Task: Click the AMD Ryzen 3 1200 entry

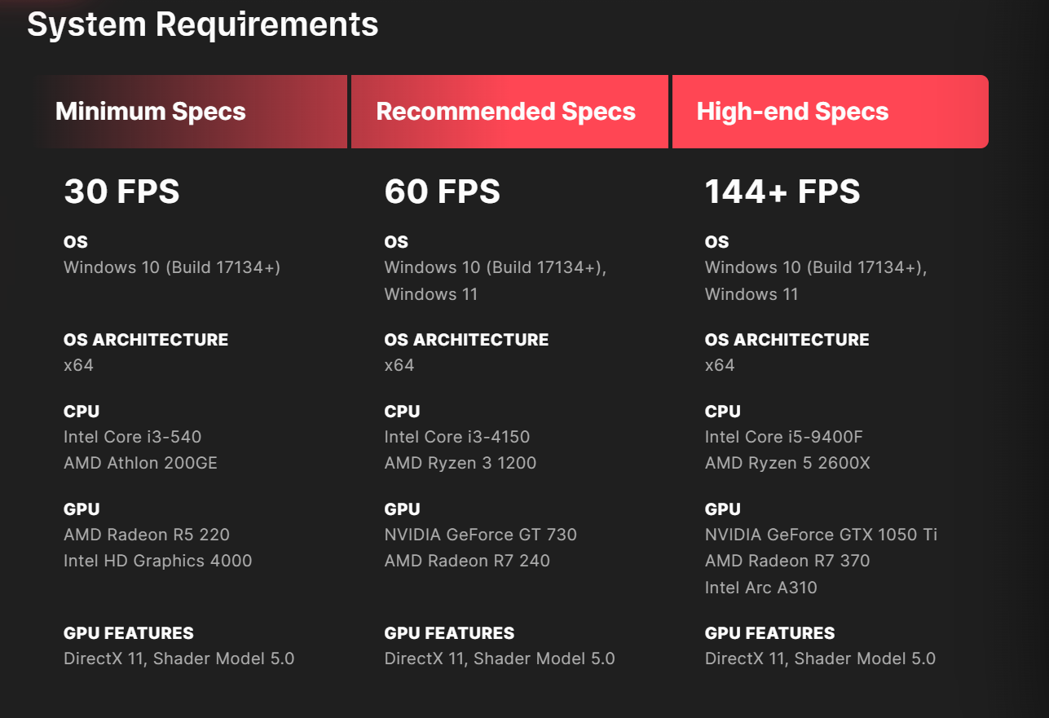Action: click(x=461, y=463)
